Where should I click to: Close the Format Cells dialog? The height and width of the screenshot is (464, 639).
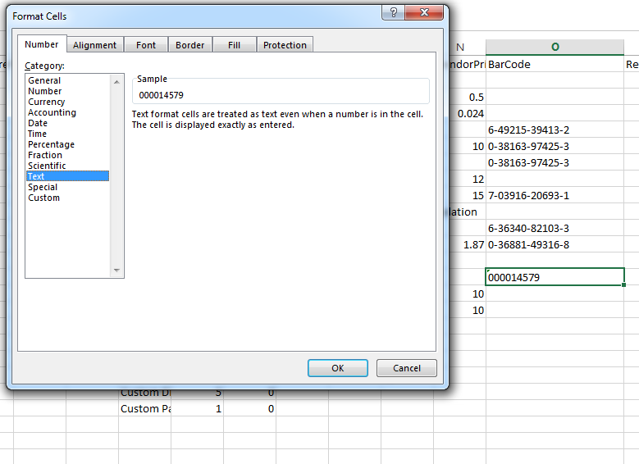(426, 13)
